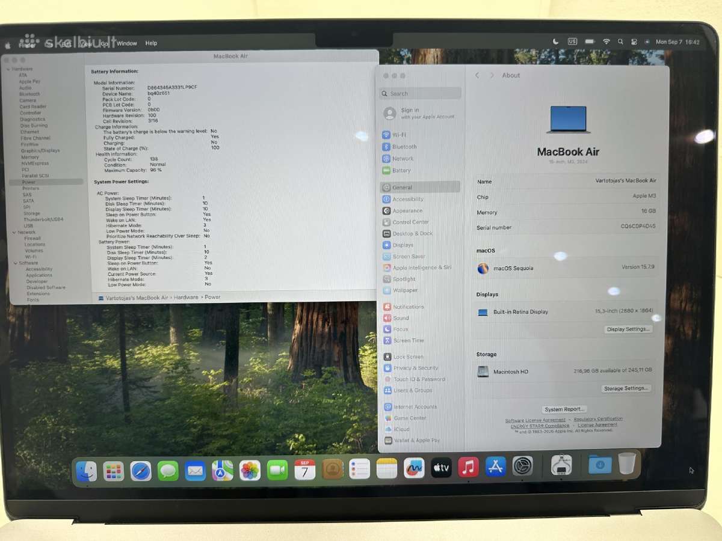Collapse the Software tree in System Information
This screenshot has height=541, width=722.
[x=16, y=263]
